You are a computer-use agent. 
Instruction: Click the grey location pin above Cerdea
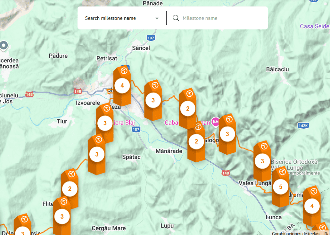pos(4,46)
